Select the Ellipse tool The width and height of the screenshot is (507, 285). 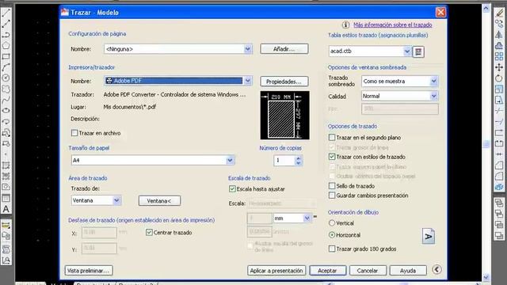[x=6, y=111]
